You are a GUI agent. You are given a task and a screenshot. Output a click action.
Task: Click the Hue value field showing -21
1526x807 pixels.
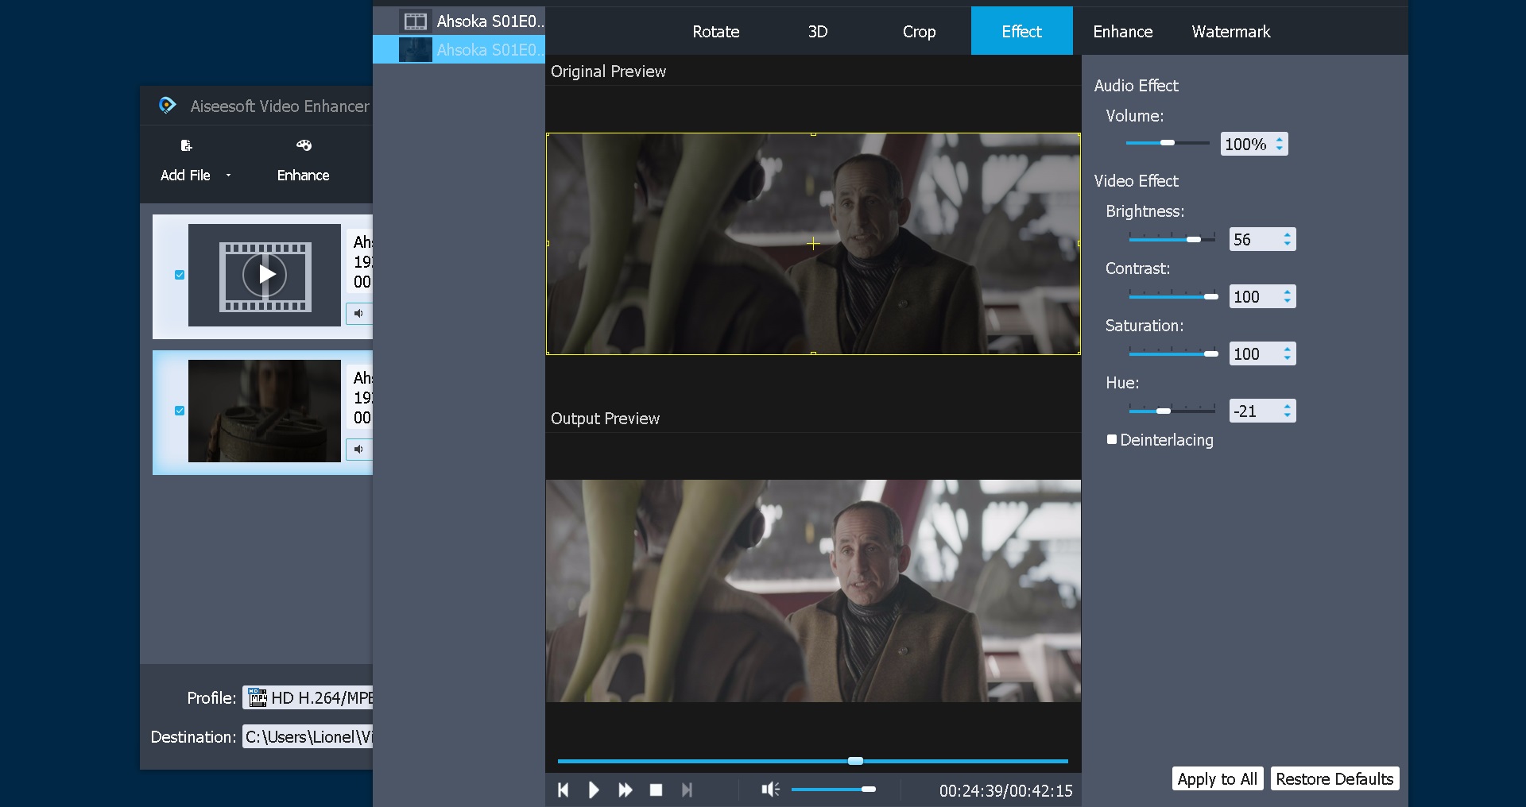1255,411
